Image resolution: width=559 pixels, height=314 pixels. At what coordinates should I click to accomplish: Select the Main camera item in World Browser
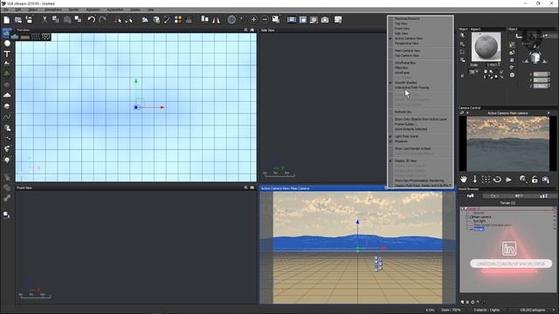click(481, 217)
